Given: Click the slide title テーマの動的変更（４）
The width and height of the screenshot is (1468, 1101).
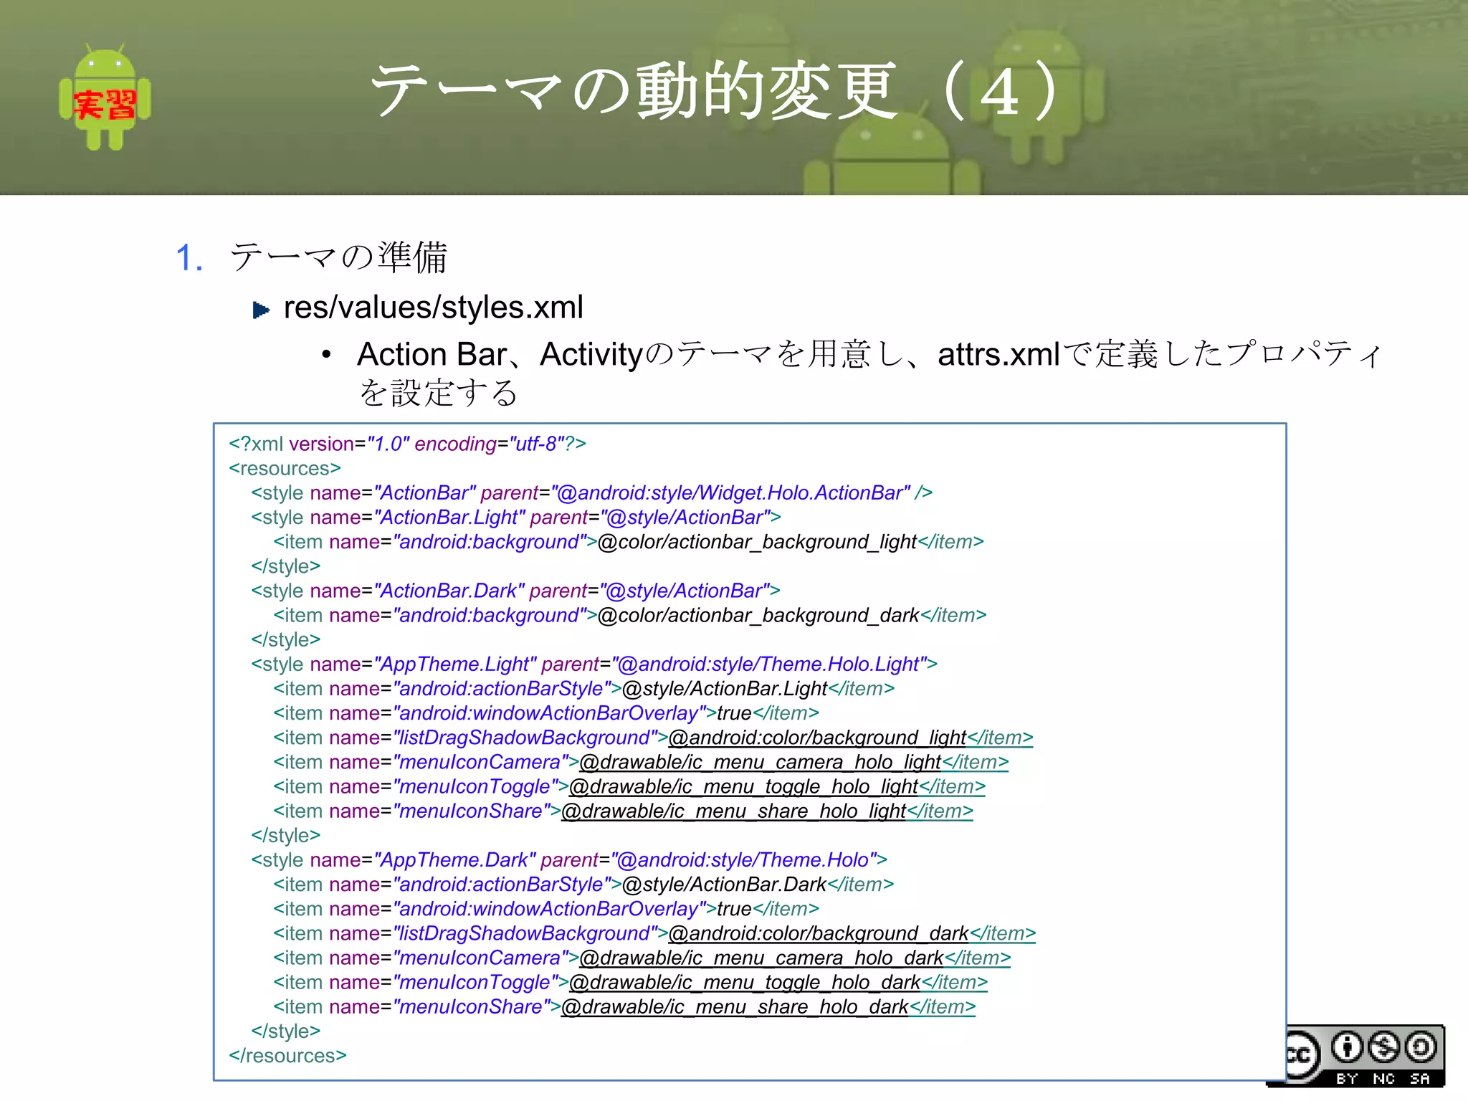Looking at the screenshot, I should (x=717, y=91).
